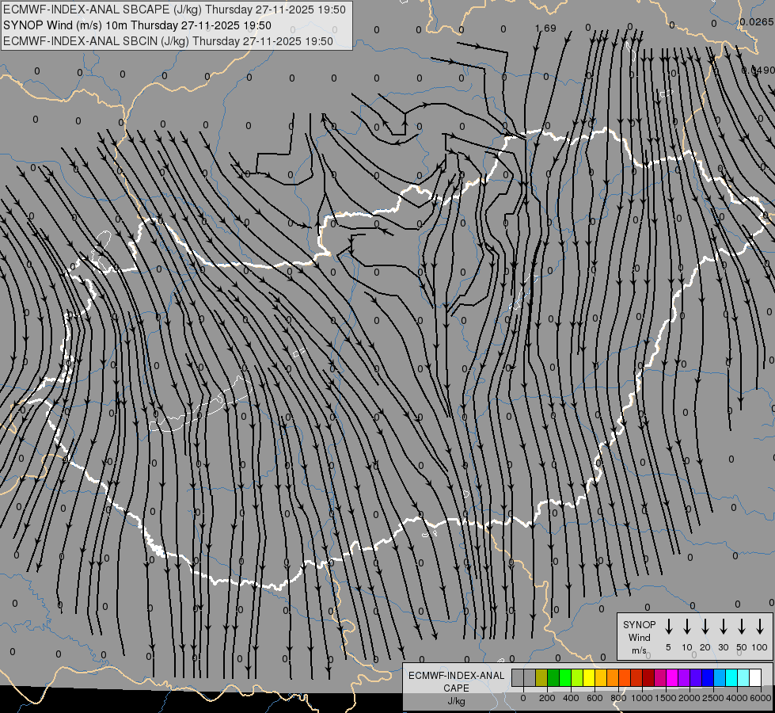775x713 pixels.
Task: Click the SBCIN title line in header
Action: 168,41
